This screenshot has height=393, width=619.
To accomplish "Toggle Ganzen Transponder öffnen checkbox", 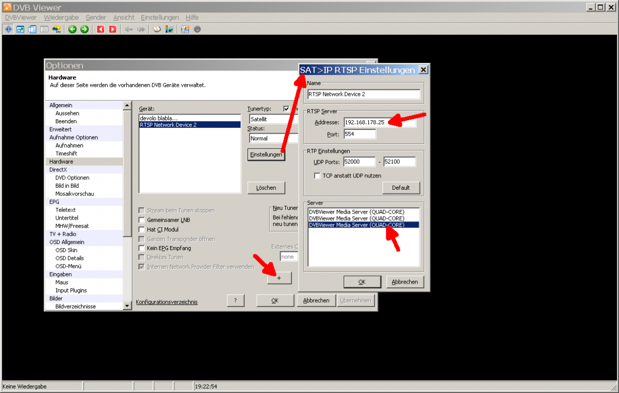I will coord(142,239).
